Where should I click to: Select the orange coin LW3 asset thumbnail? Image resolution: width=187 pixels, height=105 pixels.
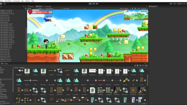click(x=133, y=90)
